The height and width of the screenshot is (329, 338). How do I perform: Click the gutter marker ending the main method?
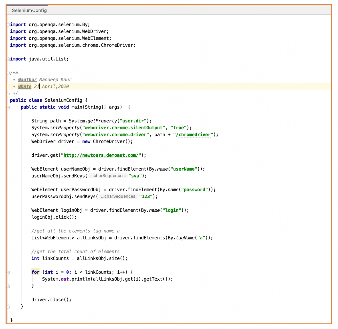click(x=8, y=306)
